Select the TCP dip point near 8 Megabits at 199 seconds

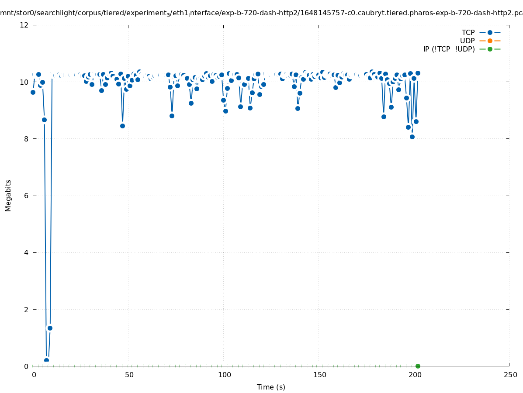[x=412, y=137]
